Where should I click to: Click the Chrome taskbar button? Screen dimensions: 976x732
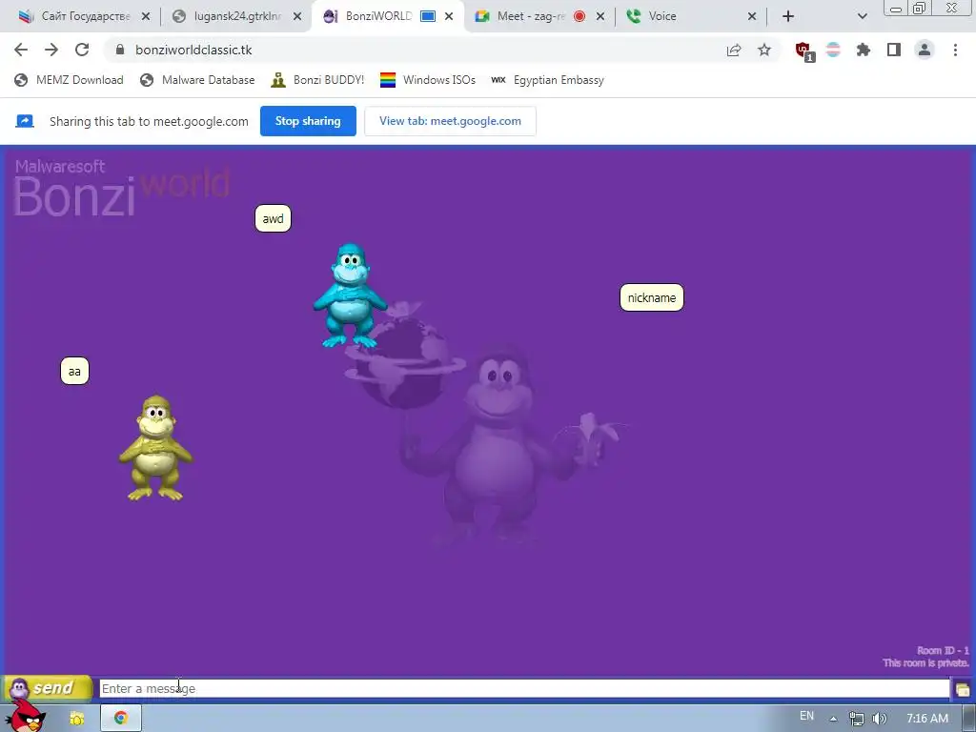(x=121, y=719)
